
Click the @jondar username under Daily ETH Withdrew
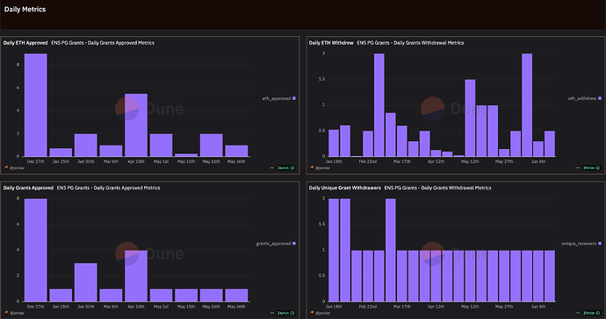322,167
